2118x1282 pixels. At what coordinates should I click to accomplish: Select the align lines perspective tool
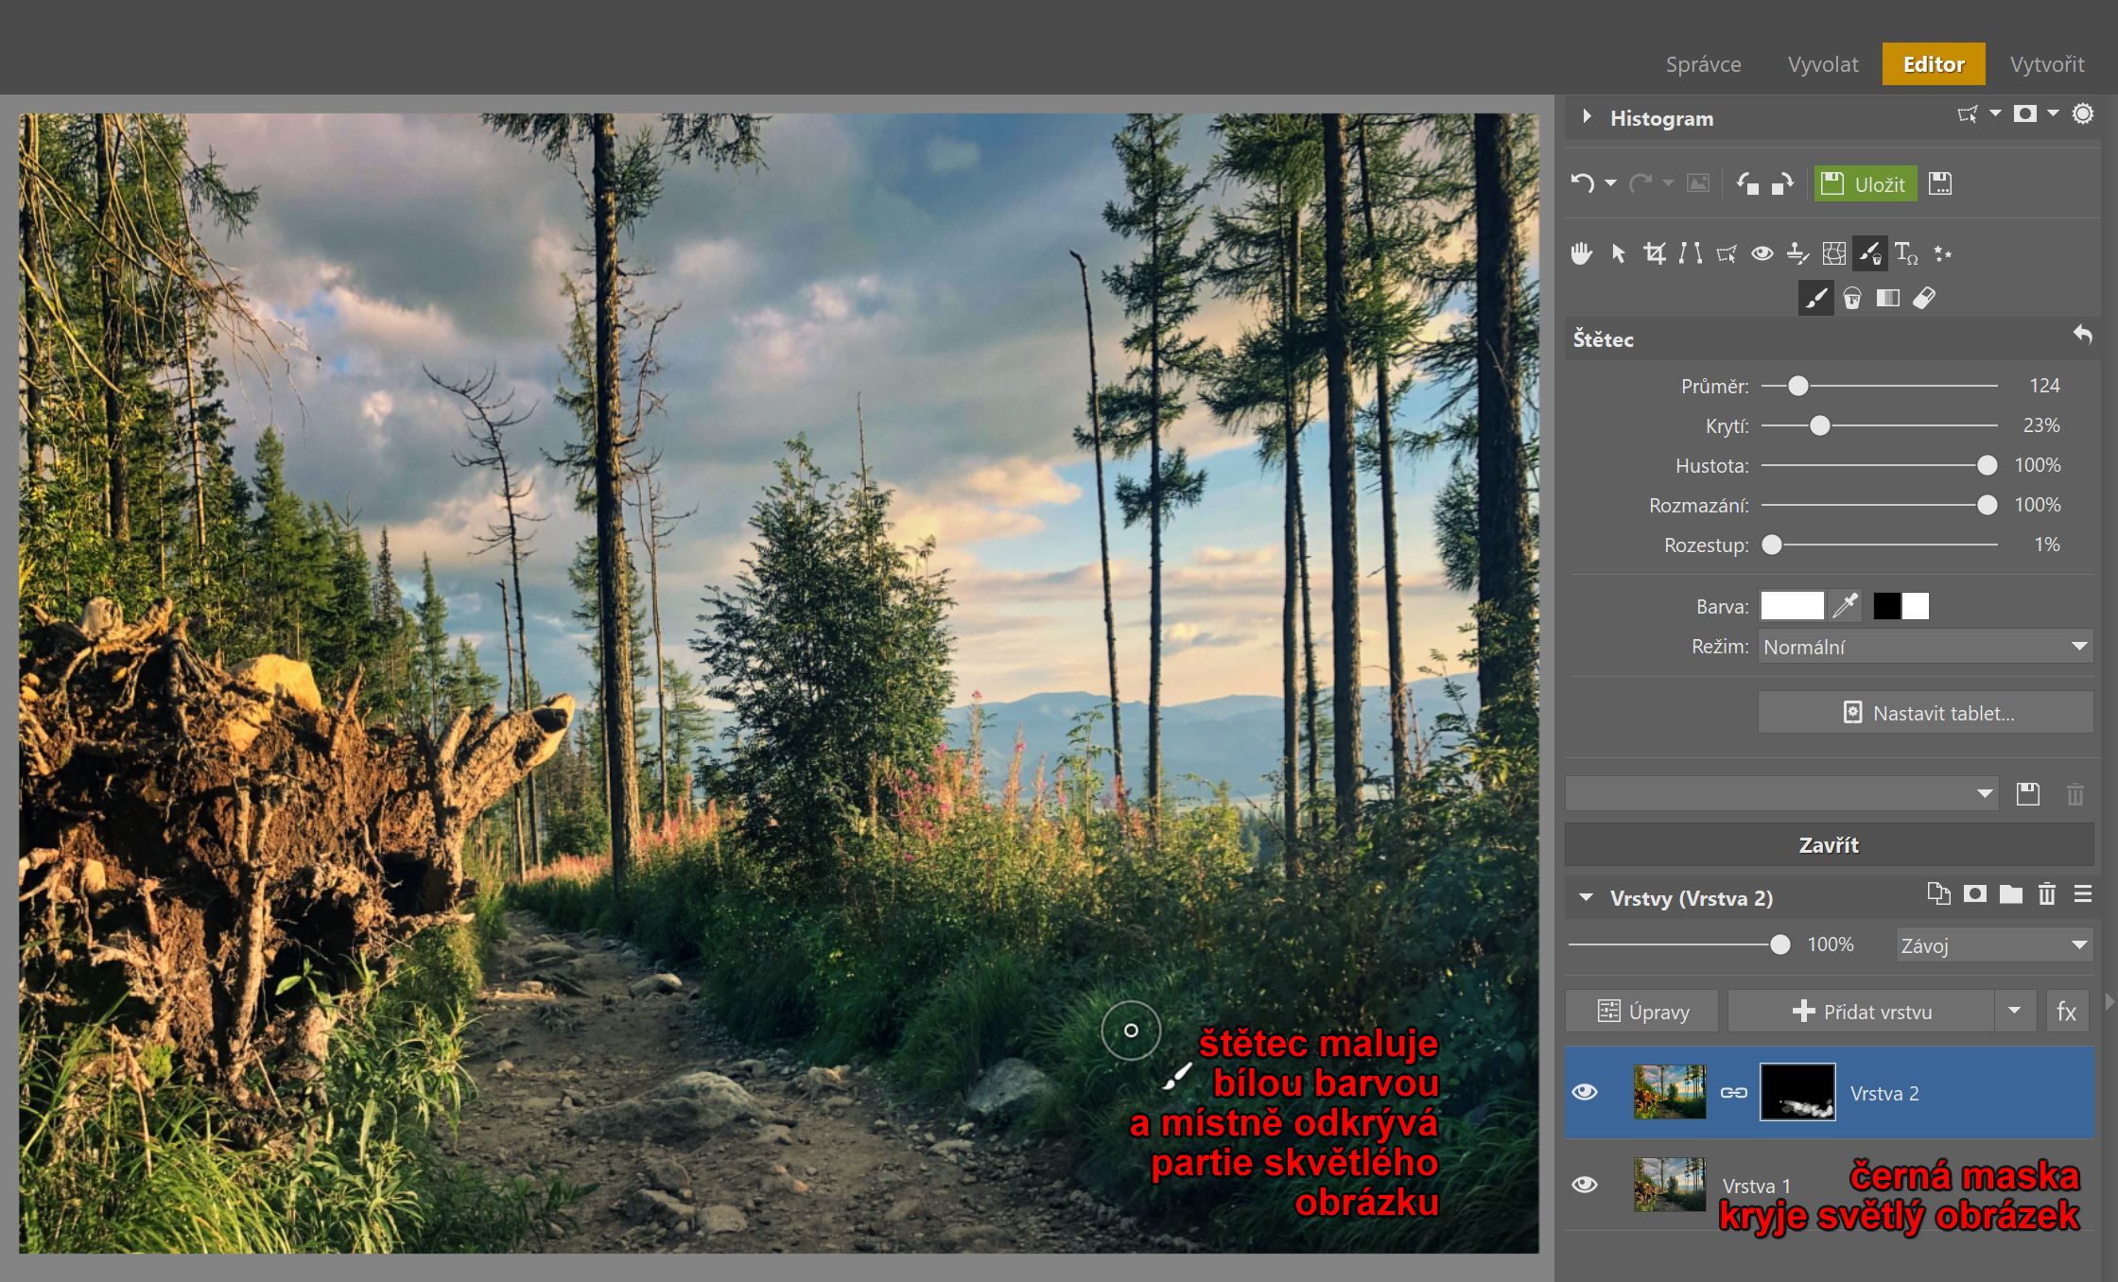1690,253
